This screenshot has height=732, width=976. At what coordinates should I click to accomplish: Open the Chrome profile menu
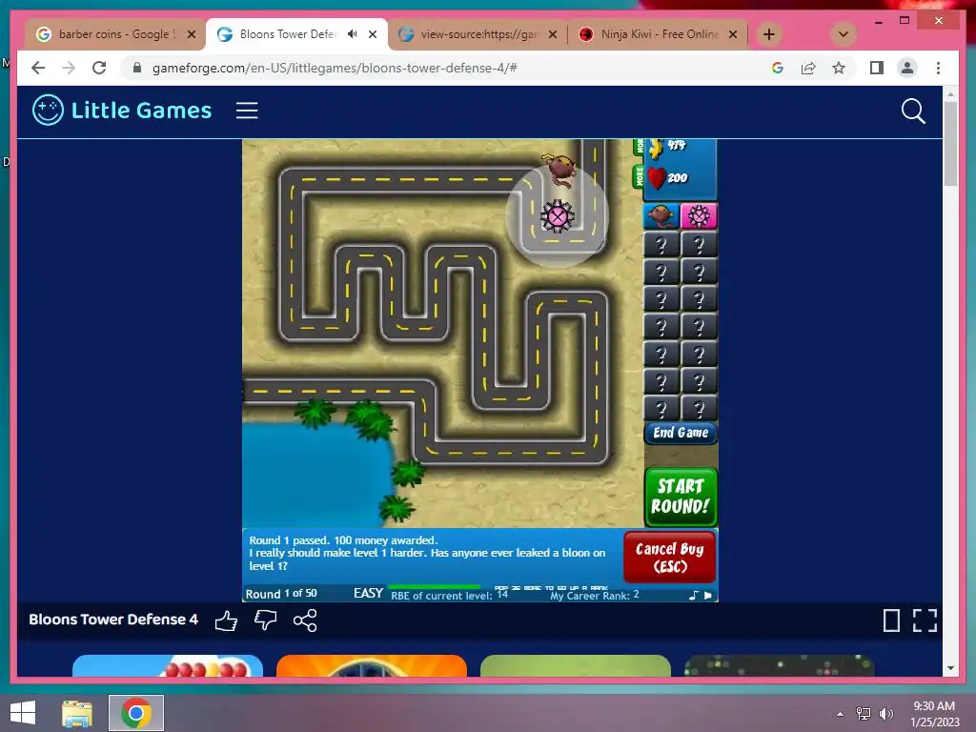pos(907,68)
